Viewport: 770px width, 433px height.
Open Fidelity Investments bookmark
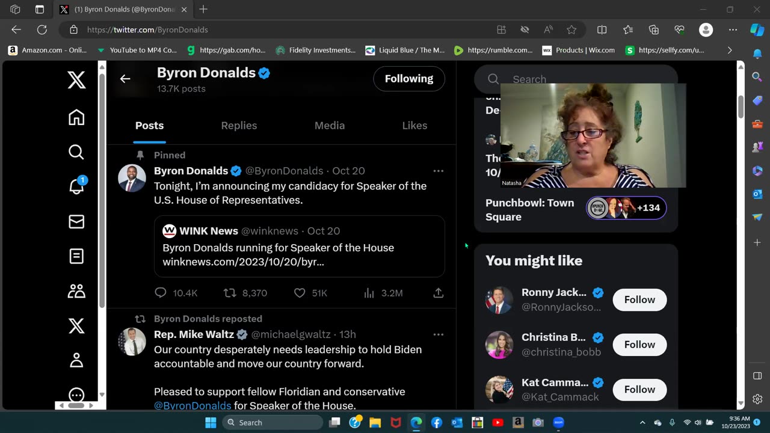coord(316,50)
